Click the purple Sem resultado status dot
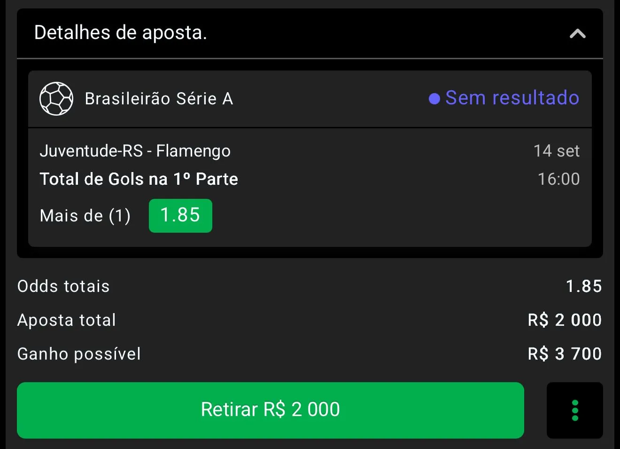Image resolution: width=620 pixels, height=449 pixels. click(x=434, y=99)
